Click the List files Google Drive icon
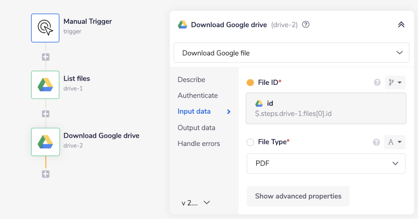 (45, 85)
